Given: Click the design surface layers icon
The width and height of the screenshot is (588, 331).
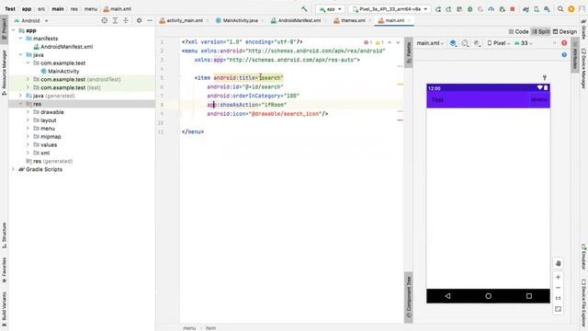Looking at the screenshot, I should click(x=453, y=43).
